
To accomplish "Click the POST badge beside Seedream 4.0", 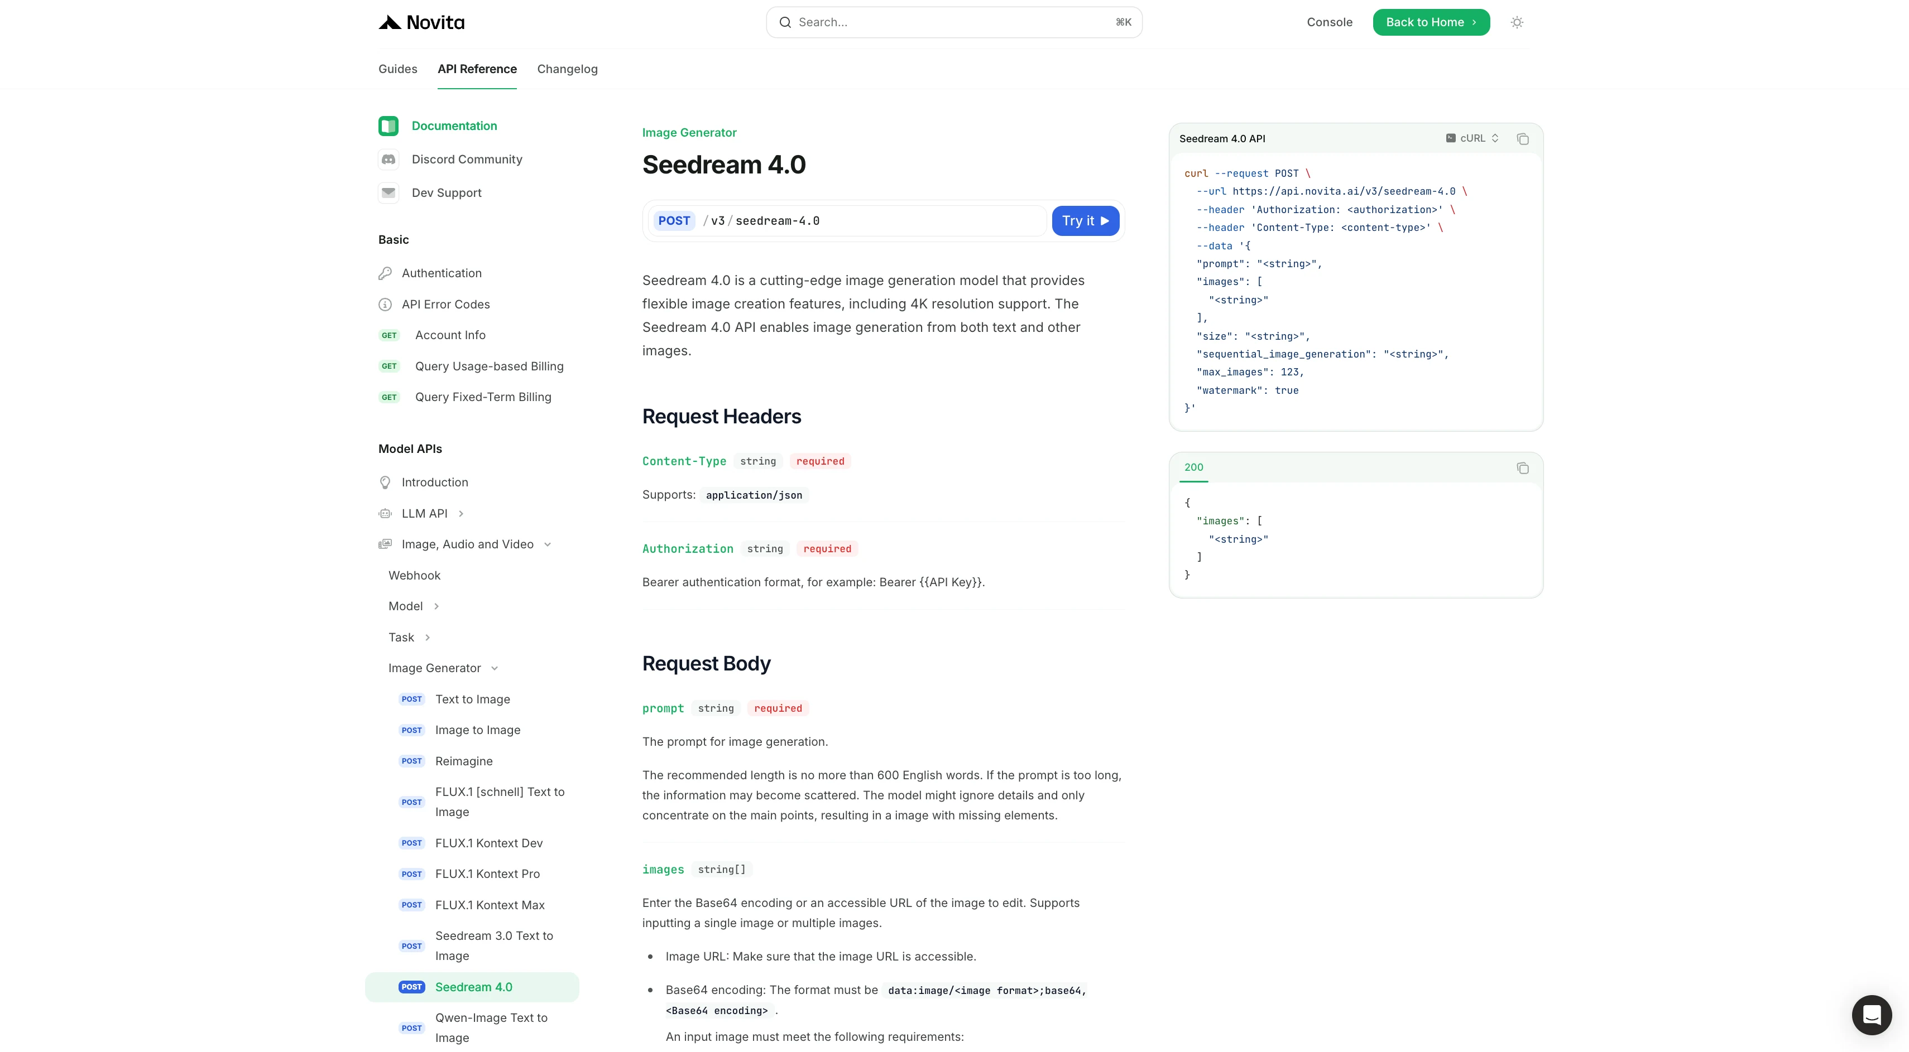I will (411, 987).
